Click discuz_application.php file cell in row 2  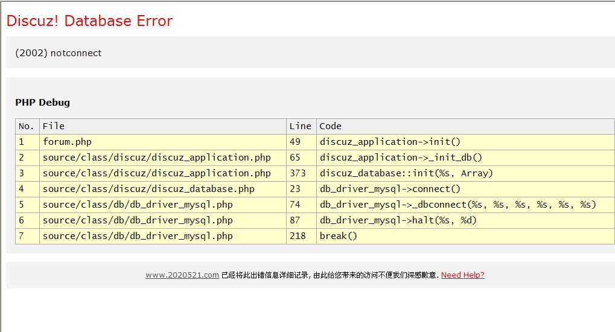click(163, 158)
